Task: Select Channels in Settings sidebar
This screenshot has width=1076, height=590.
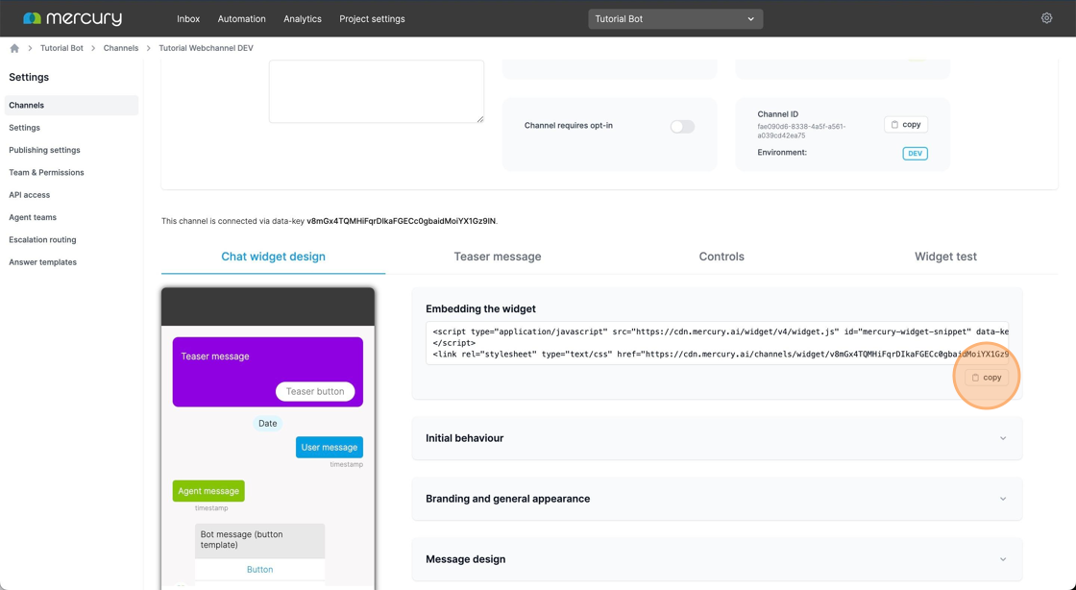Action: tap(71, 105)
